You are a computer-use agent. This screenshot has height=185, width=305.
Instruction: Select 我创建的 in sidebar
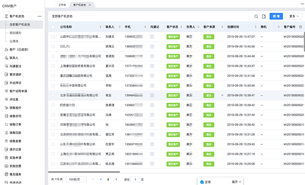(x=16, y=33)
